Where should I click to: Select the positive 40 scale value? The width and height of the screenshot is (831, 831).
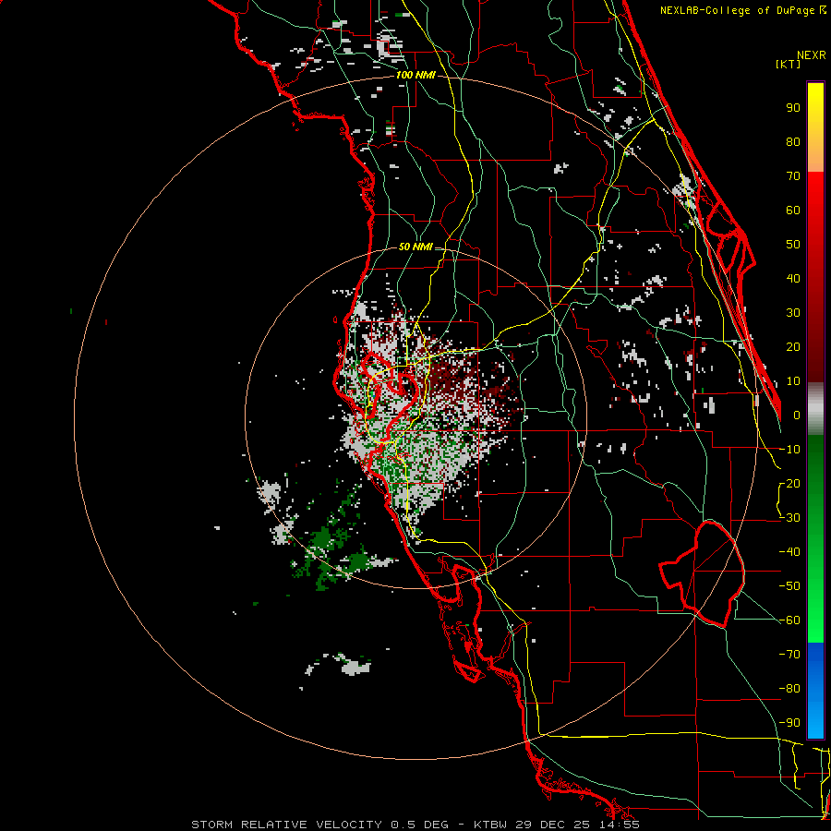tap(793, 279)
